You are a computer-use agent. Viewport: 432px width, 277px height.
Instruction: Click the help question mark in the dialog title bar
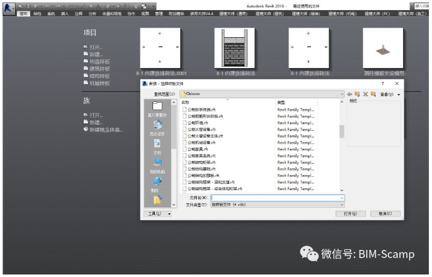coord(382,84)
